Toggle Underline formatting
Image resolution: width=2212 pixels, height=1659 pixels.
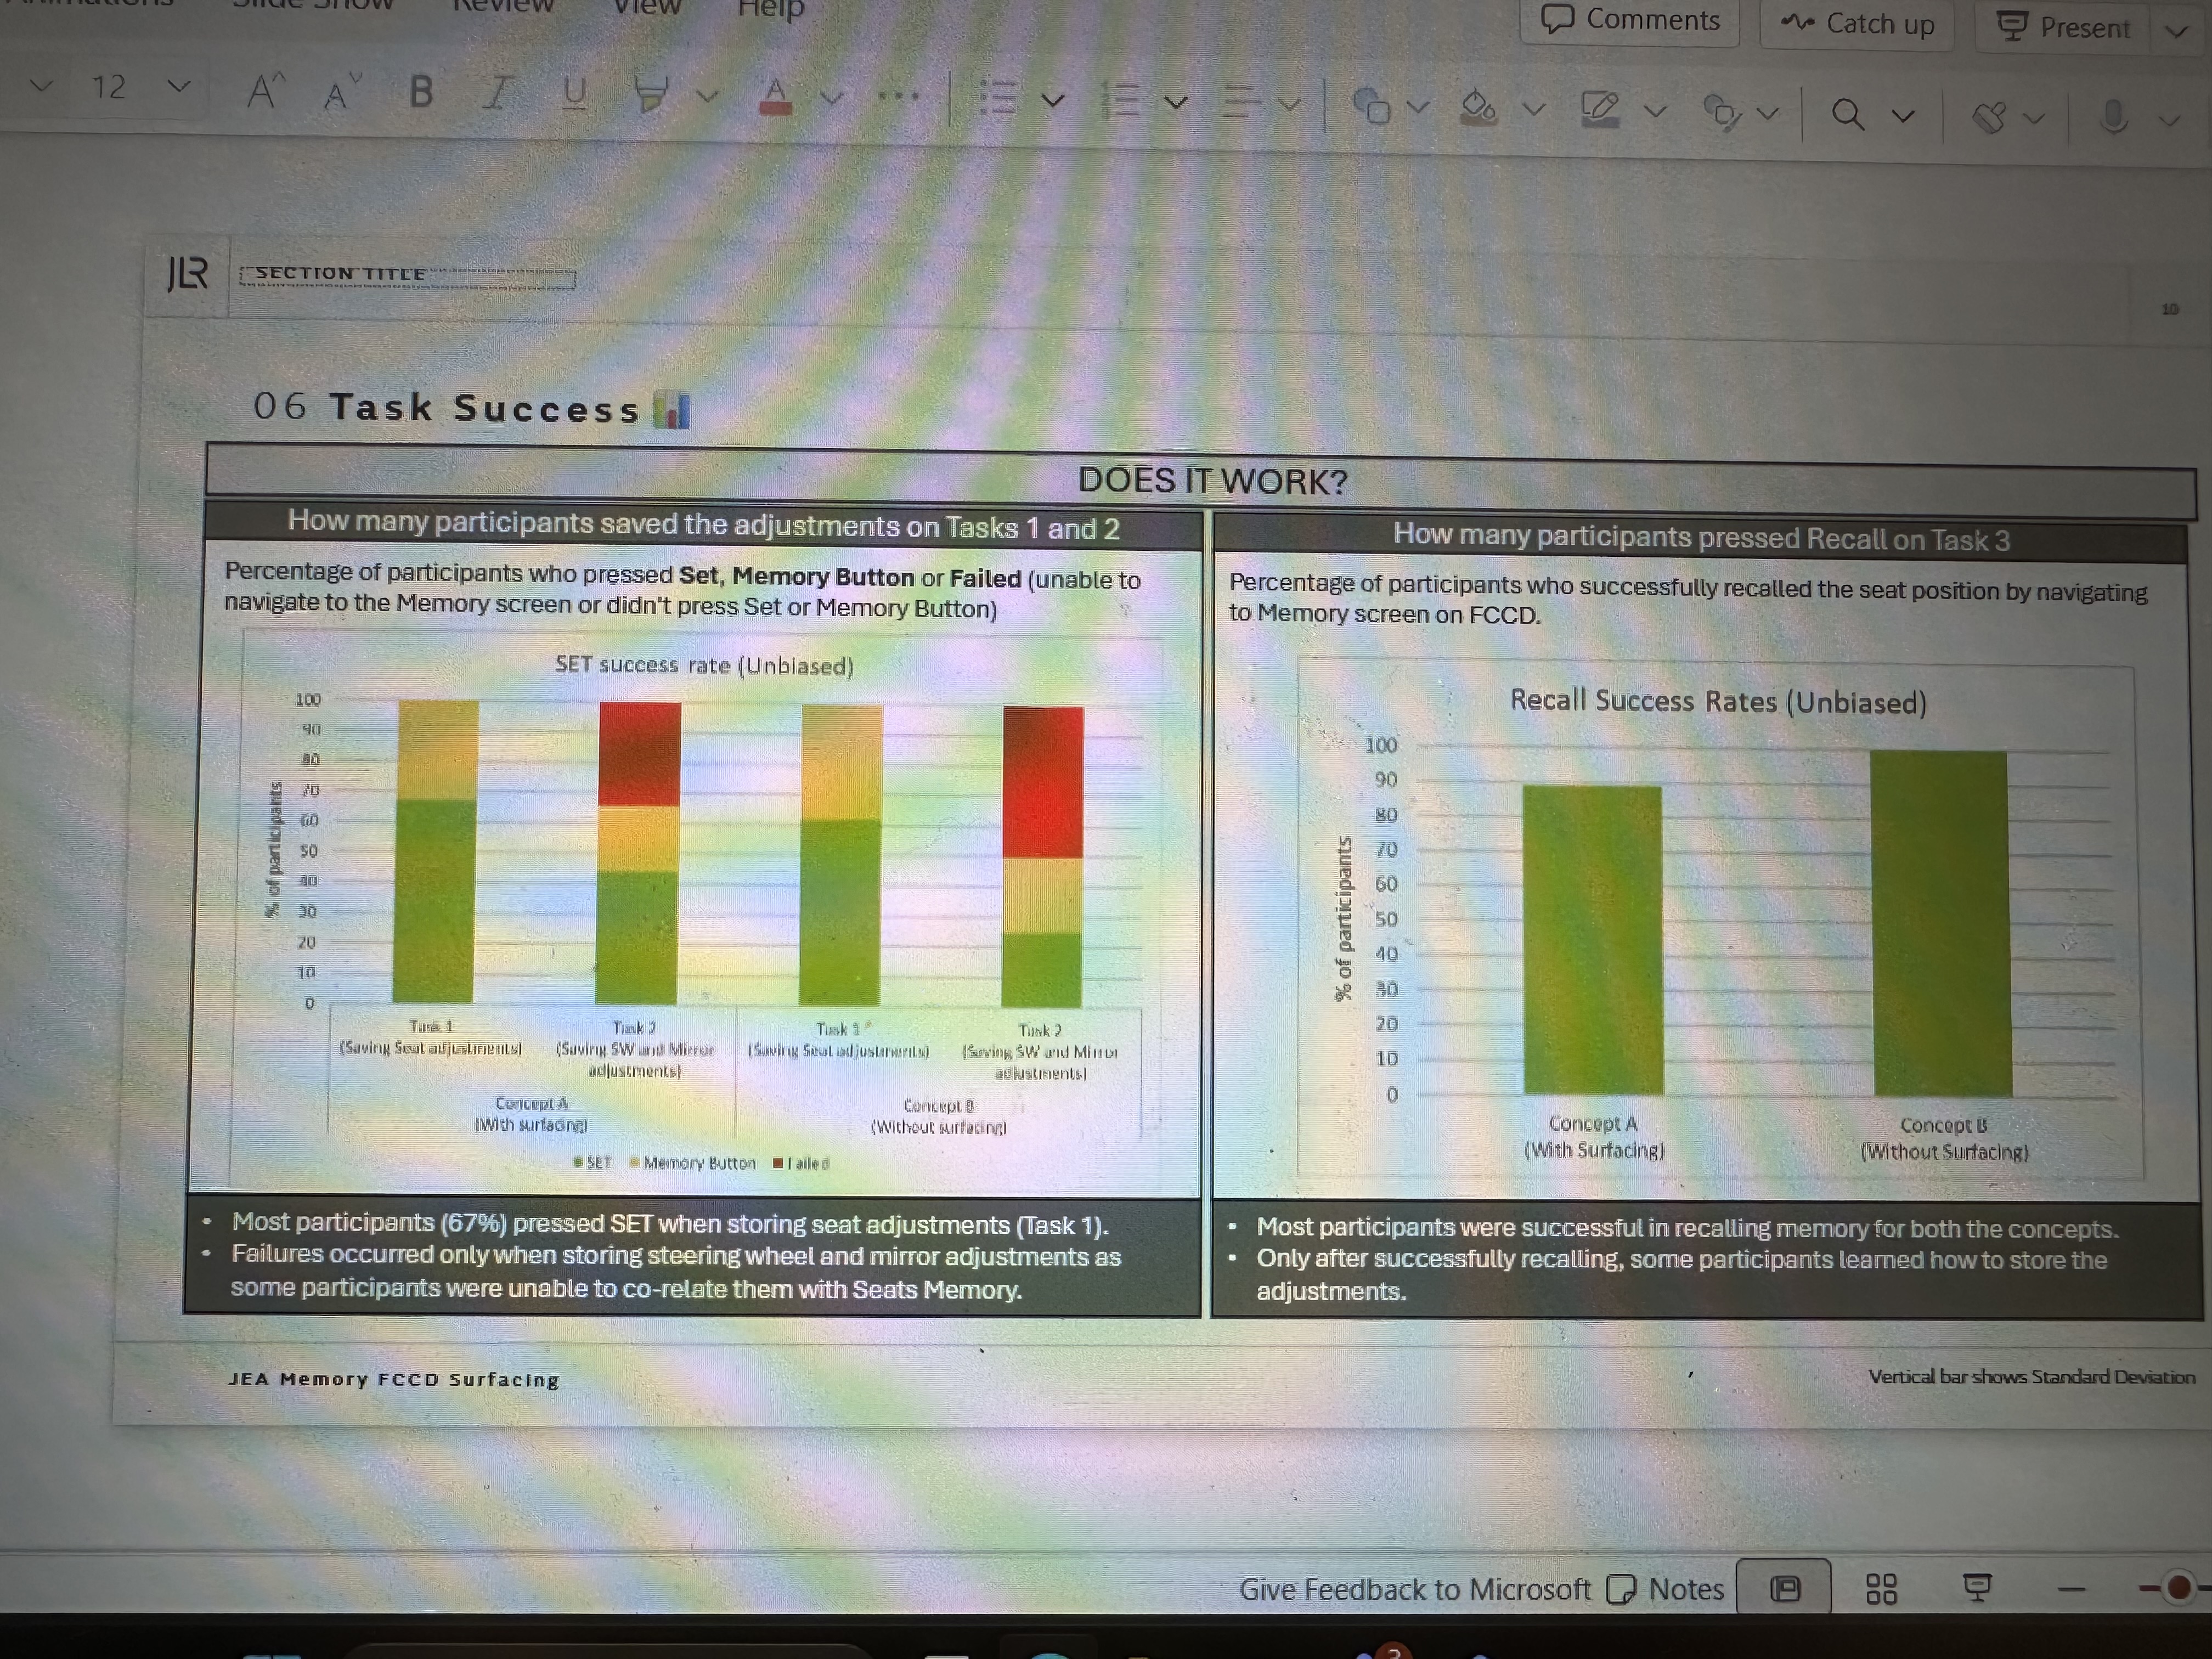[574, 94]
